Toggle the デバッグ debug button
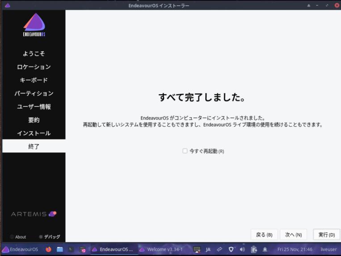 (x=50, y=237)
